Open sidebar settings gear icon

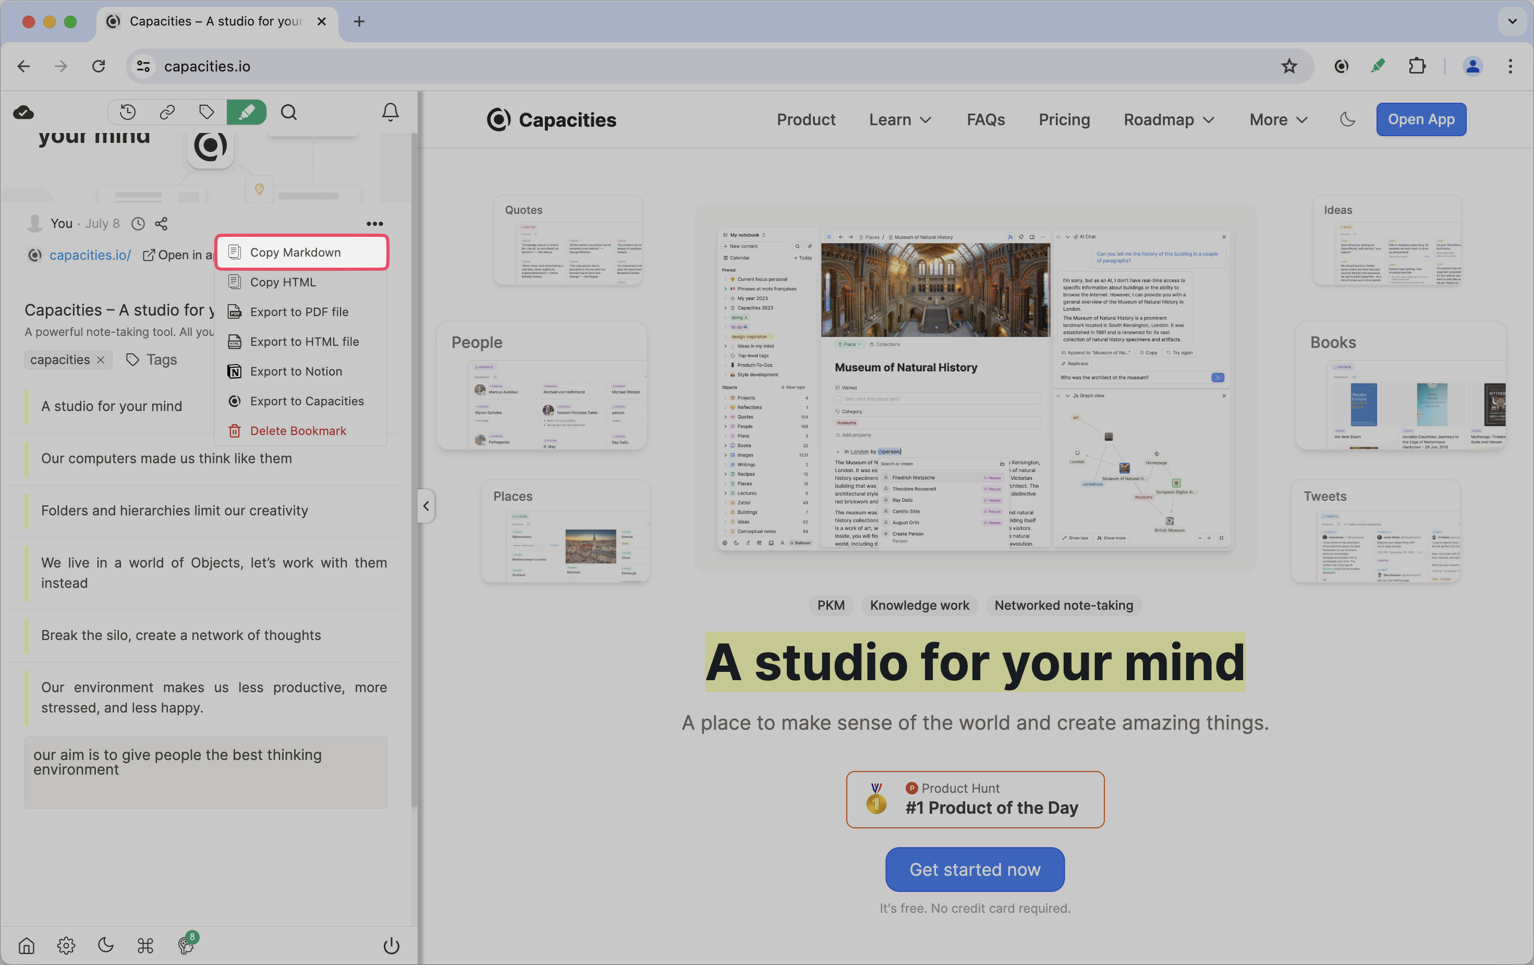click(66, 945)
